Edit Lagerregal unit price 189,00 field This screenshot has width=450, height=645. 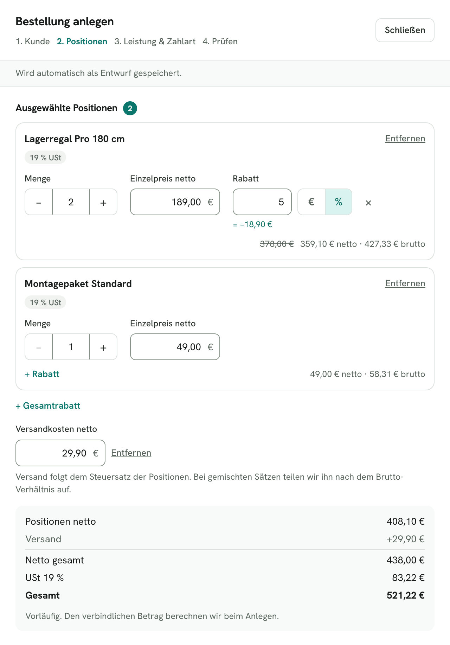[175, 202]
